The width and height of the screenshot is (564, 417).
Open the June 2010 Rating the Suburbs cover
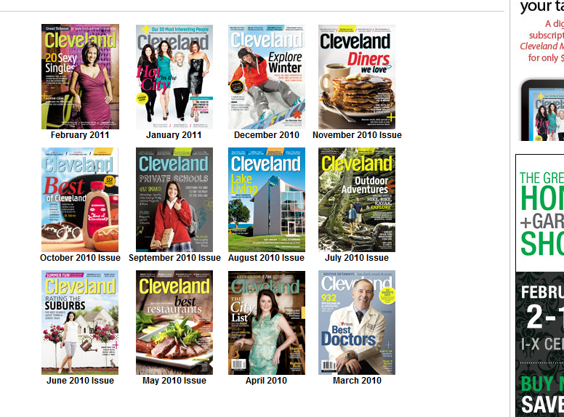point(80,323)
